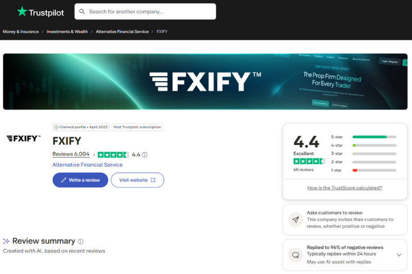Click May use AI-assist with replies text
Viewport: 412px width, 274px height.
coord(339,262)
